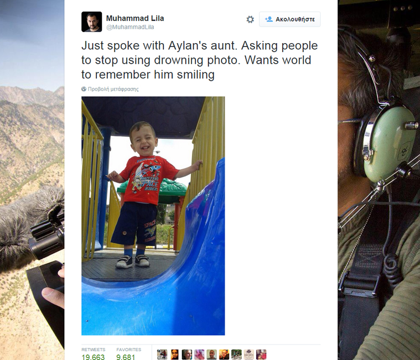View the 9,681 favorites list

pos(128,353)
